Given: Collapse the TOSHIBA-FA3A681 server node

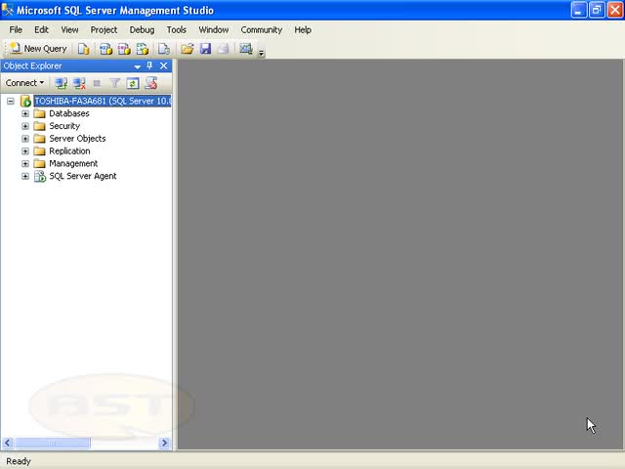Looking at the screenshot, I should point(11,101).
